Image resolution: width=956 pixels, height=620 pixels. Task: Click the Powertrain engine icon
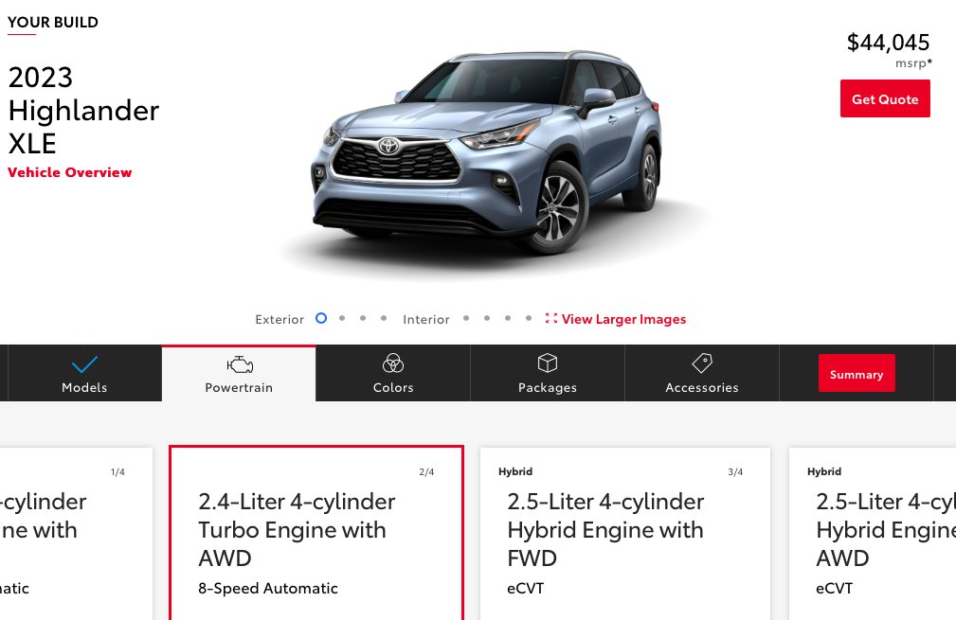[240, 364]
